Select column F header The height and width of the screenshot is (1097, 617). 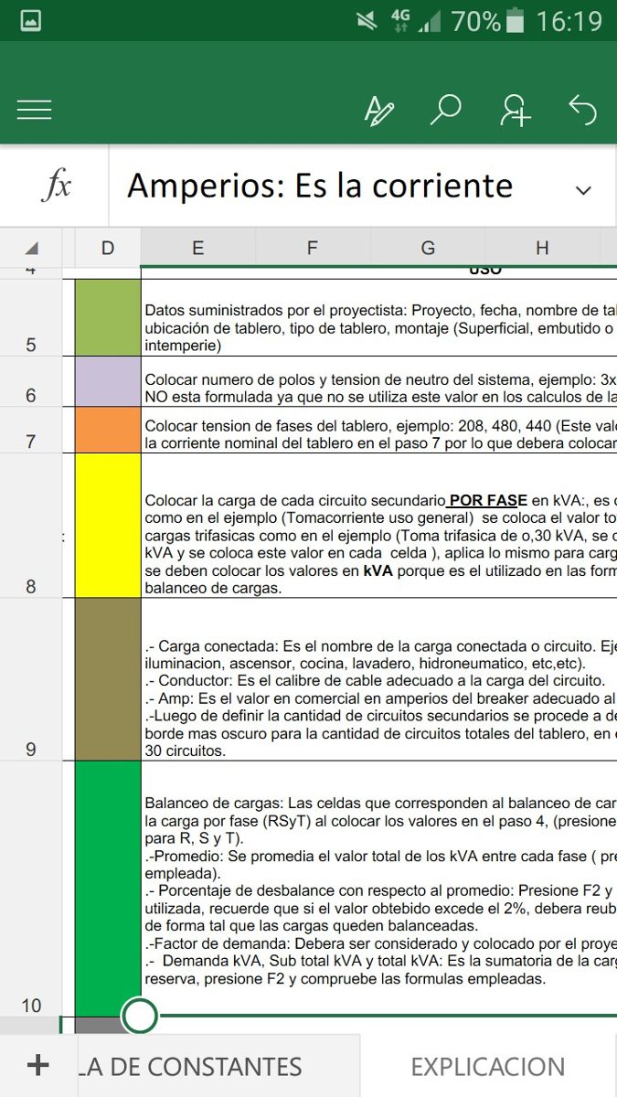point(313,248)
